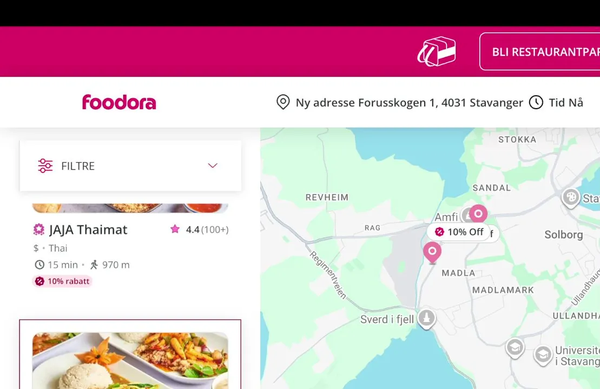Open the JAJA Thaimat restaurant link
This screenshot has height=389, width=600.
[x=88, y=230]
